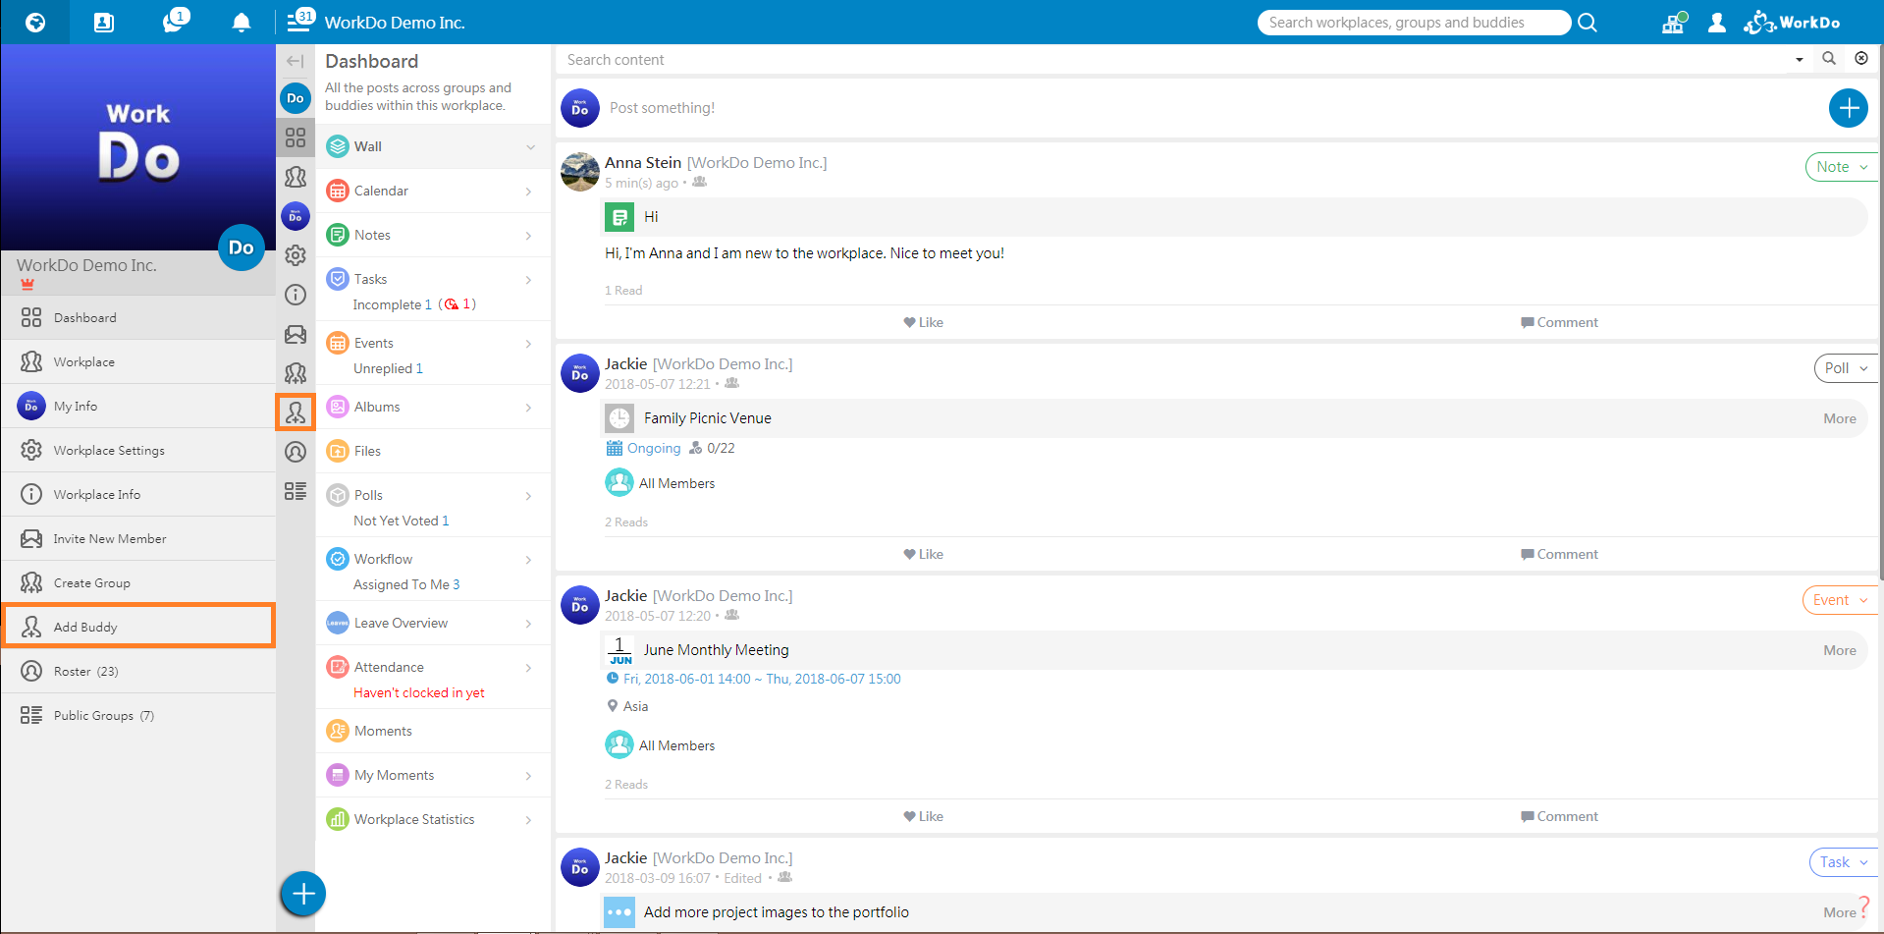The width and height of the screenshot is (1884, 934).
Task: Open Workplace Statistics tool
Action: pos(433,819)
